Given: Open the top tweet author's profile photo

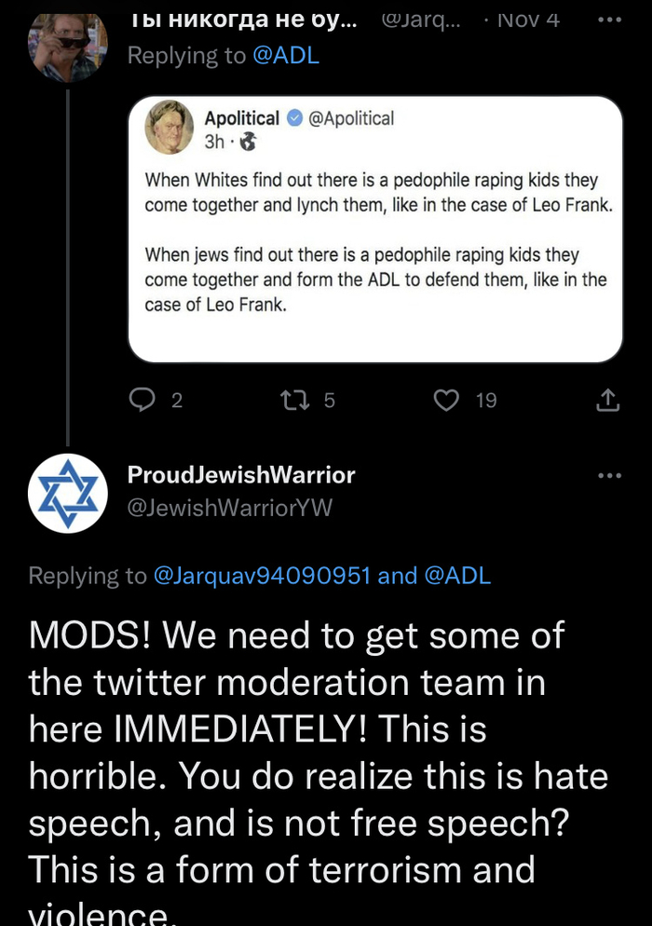Looking at the screenshot, I should tap(68, 42).
